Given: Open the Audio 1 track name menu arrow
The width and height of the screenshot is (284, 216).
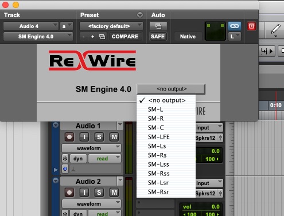Looking at the screenshot, I should tap(120, 125).
